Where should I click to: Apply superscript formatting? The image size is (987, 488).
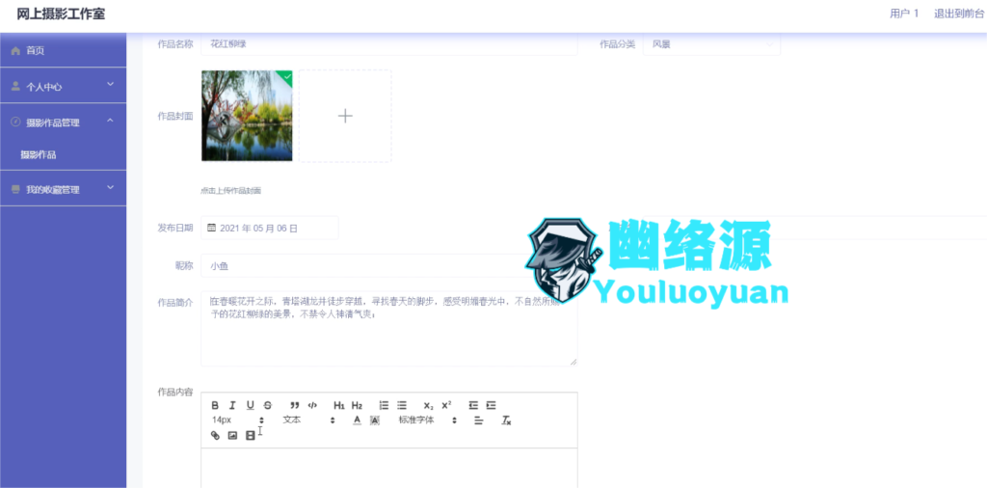446,405
